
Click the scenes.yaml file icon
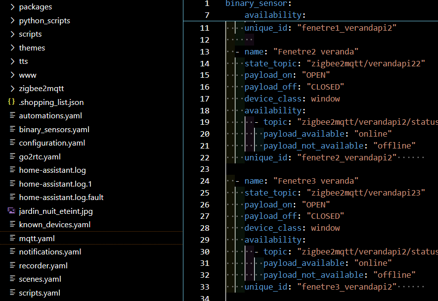pyautogui.click(x=12, y=279)
